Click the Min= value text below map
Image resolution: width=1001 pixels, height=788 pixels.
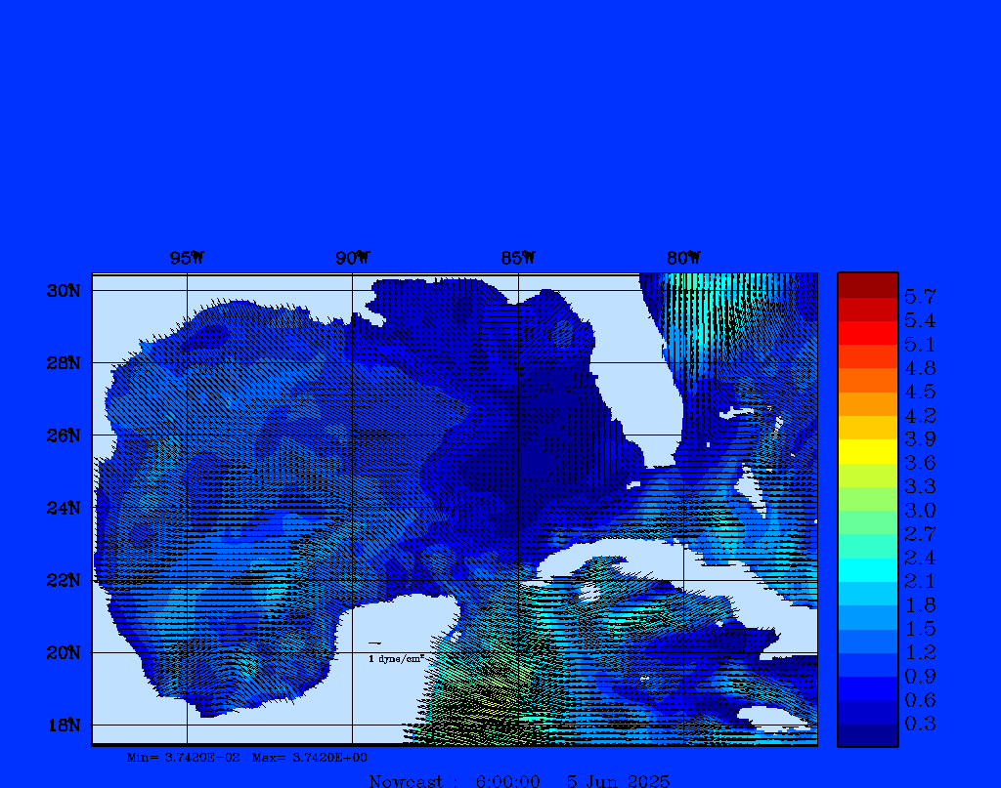click(183, 757)
